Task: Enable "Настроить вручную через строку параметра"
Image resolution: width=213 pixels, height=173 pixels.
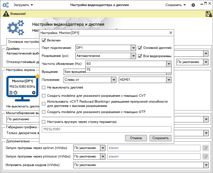Action: coord(44,122)
